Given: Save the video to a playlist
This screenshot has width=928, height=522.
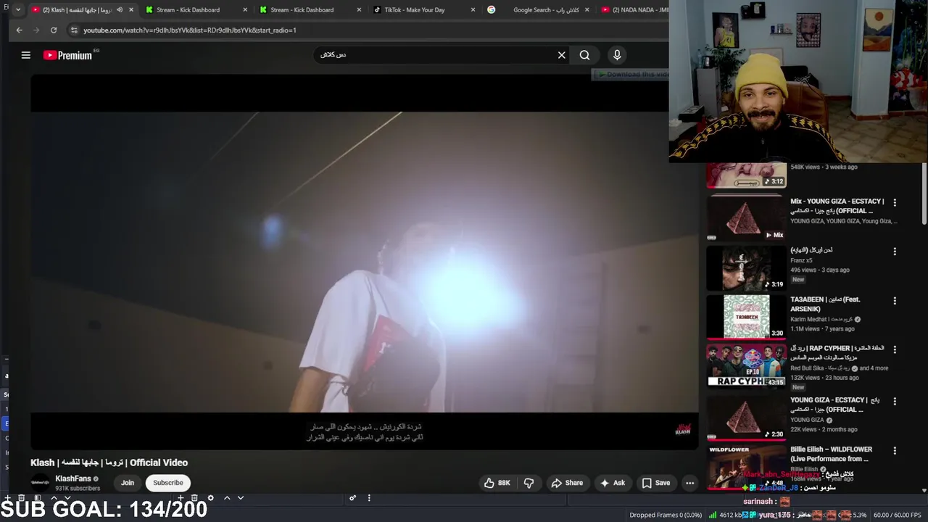Looking at the screenshot, I should pos(655,483).
